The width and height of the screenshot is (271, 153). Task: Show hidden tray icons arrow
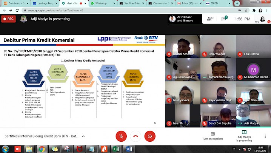pos(240,149)
